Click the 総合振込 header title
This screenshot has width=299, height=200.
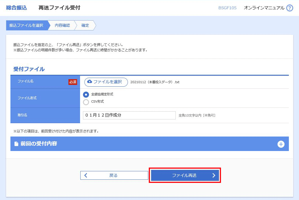pyautogui.click(x=17, y=8)
